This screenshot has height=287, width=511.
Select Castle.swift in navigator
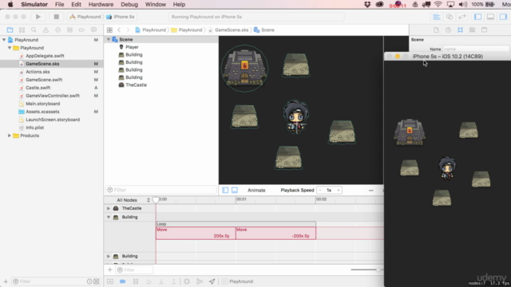click(38, 88)
